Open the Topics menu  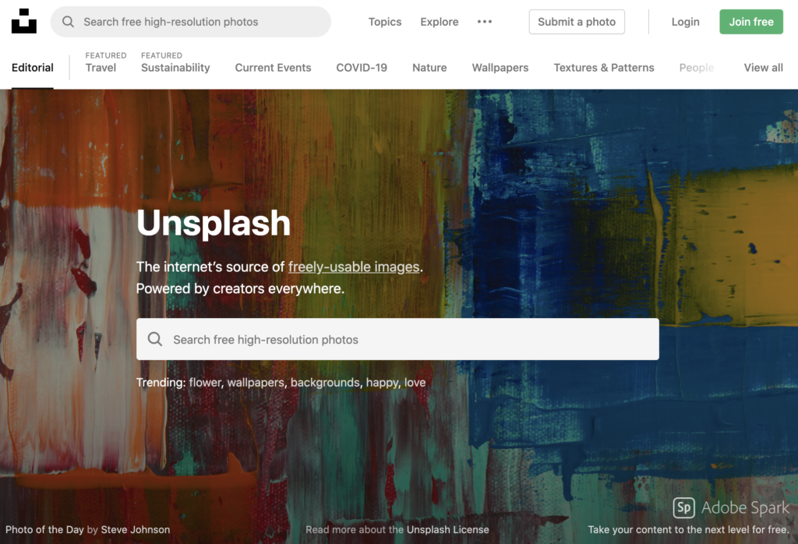pos(385,22)
